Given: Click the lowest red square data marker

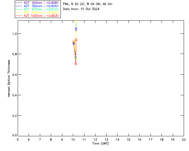Looking at the screenshot, I should click(x=76, y=64).
